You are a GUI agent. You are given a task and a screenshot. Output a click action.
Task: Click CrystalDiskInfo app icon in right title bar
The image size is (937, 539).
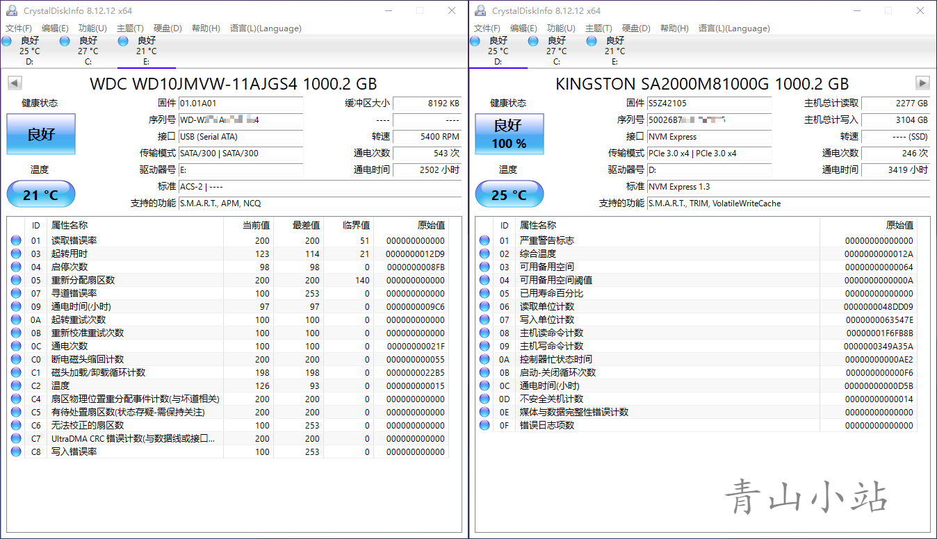[x=480, y=10]
